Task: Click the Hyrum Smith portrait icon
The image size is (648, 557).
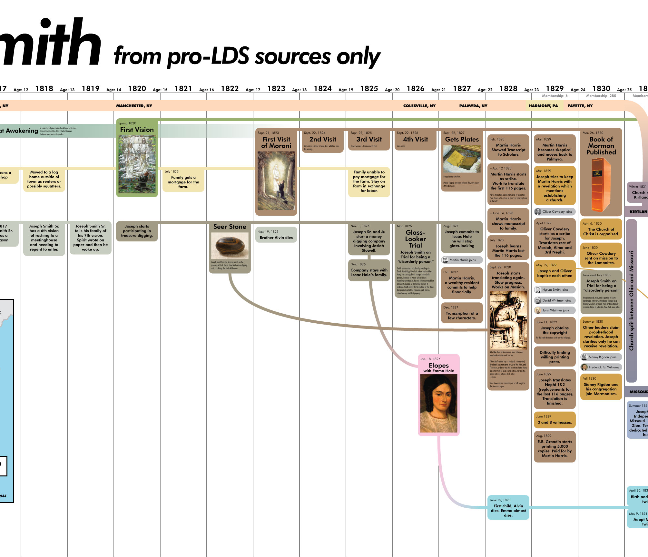Action: [x=538, y=290]
